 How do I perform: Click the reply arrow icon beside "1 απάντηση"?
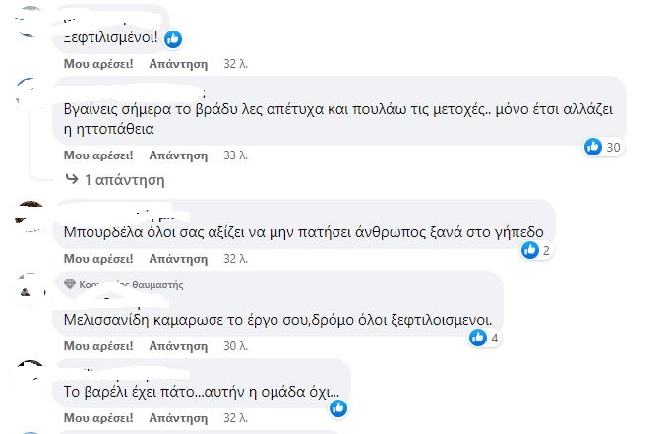pos(71,180)
